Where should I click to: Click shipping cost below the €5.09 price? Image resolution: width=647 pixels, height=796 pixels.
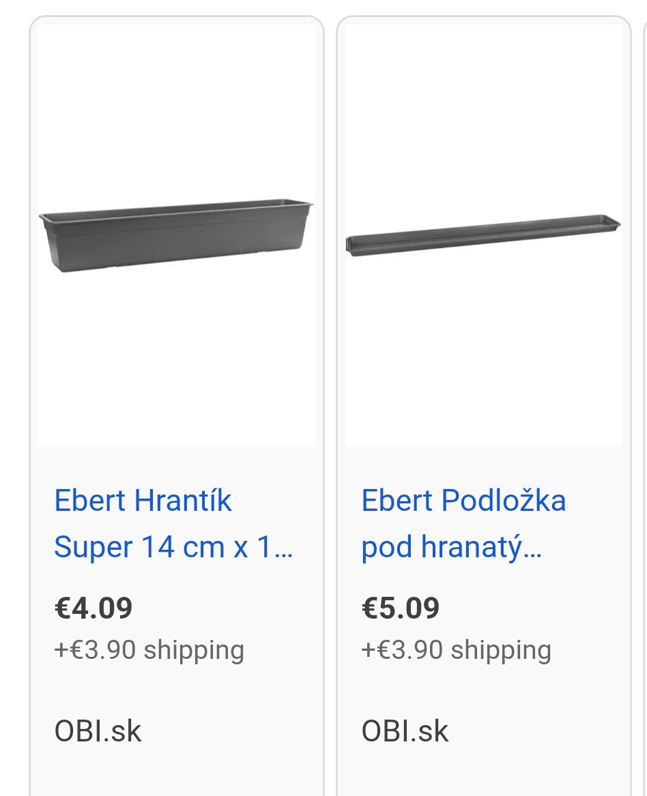click(x=456, y=650)
